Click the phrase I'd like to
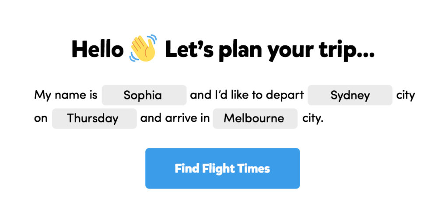This screenshot has height=223, width=448. tap(240, 95)
